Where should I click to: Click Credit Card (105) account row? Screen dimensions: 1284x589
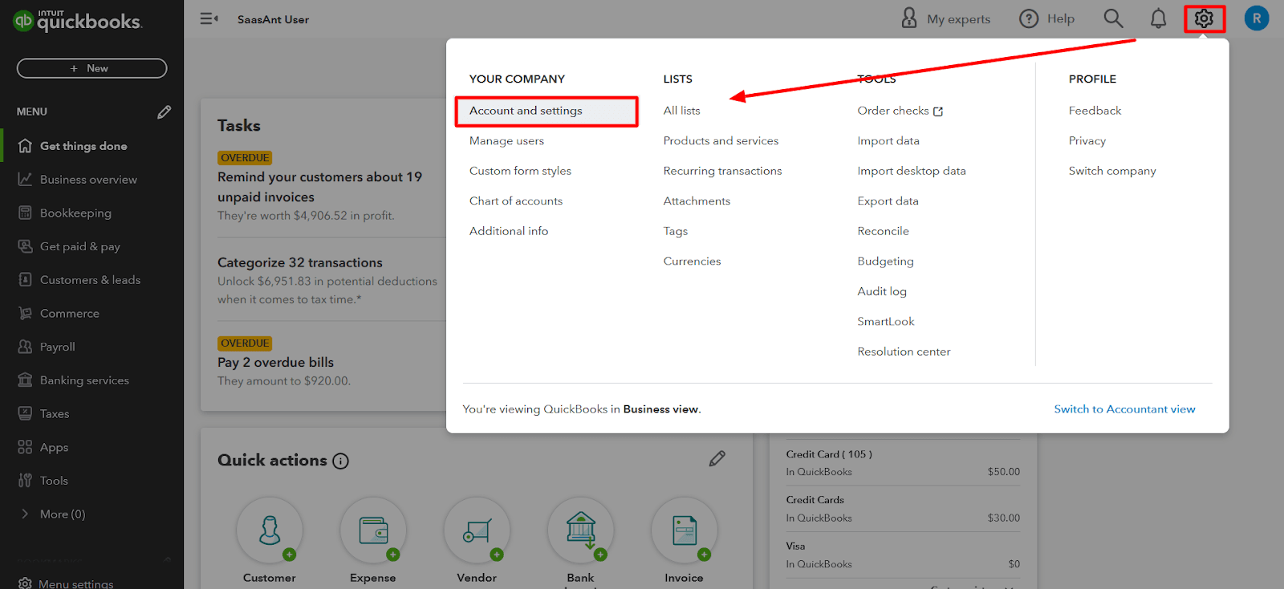point(903,463)
